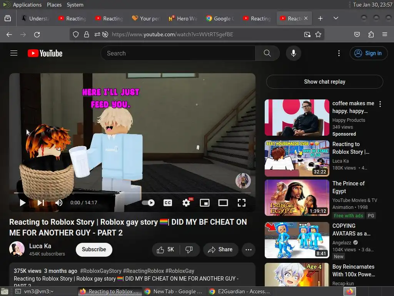
Task: List all tabs dropdown
Action: 336,18
